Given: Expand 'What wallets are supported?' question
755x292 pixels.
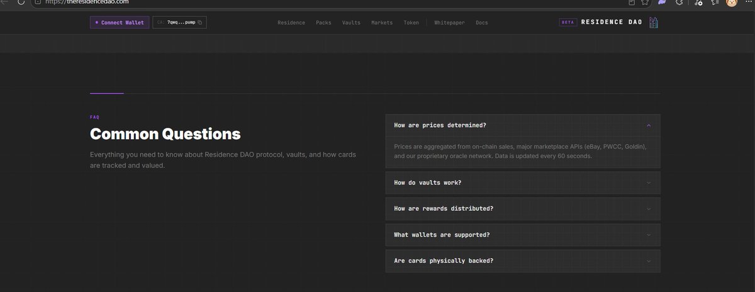Looking at the screenshot, I should [523, 235].
